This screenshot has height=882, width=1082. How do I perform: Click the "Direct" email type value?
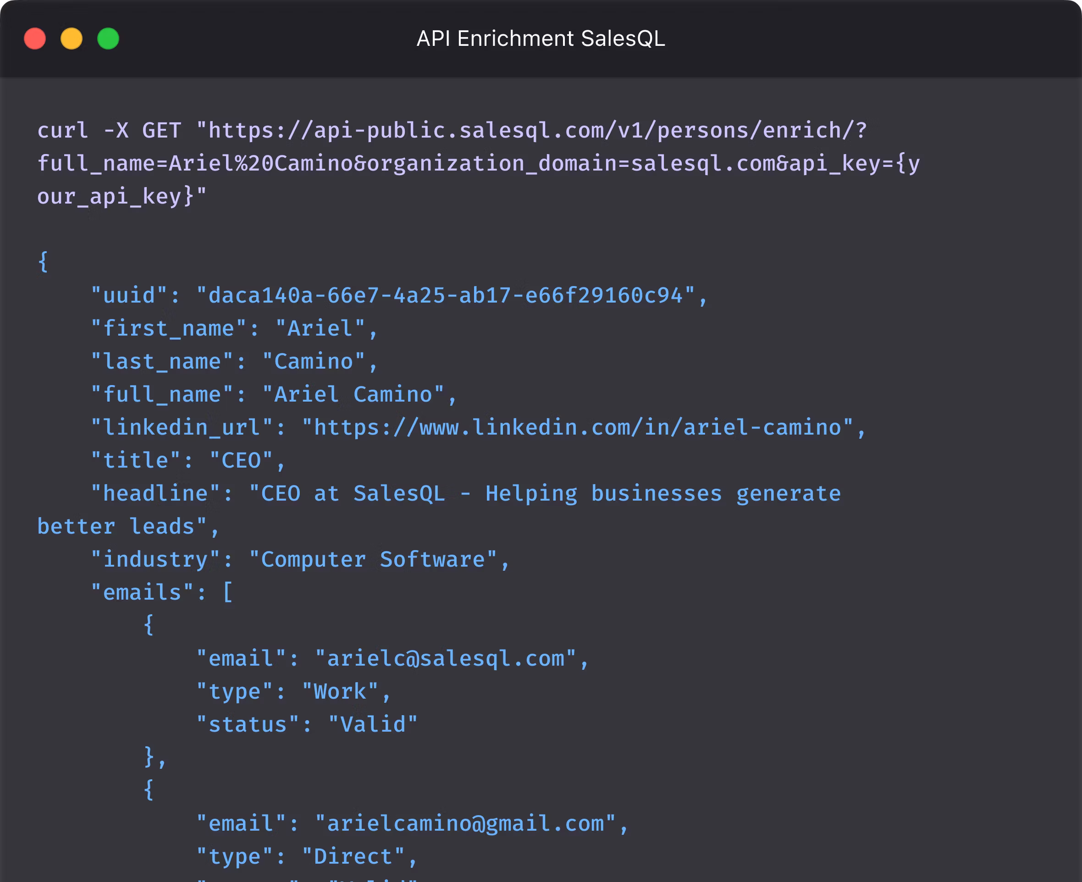pyautogui.click(x=353, y=857)
